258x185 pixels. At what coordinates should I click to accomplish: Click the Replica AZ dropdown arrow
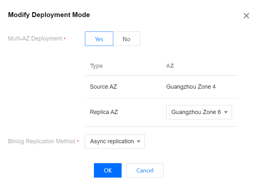click(226, 112)
